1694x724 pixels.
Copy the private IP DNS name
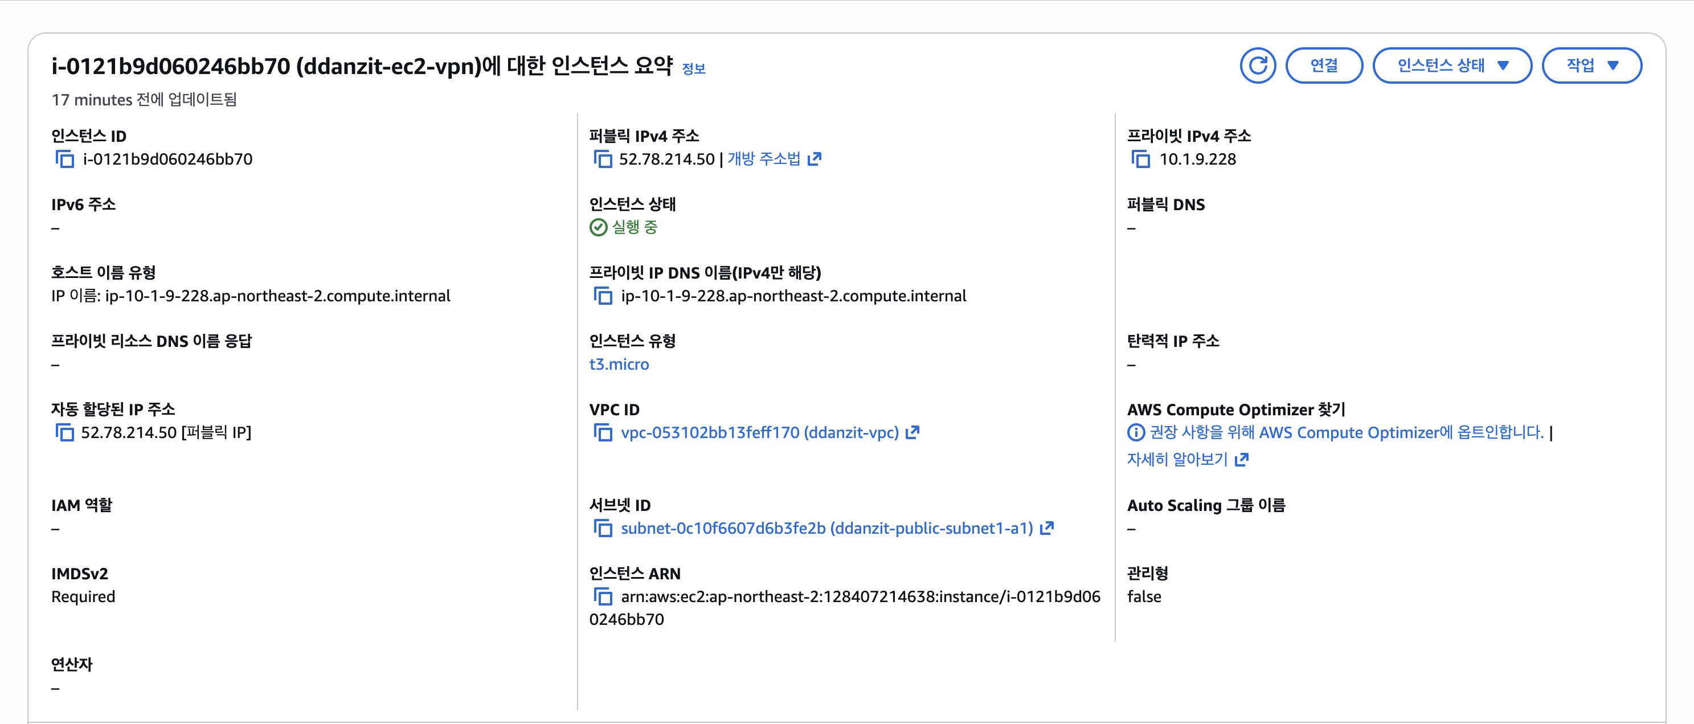click(x=603, y=295)
